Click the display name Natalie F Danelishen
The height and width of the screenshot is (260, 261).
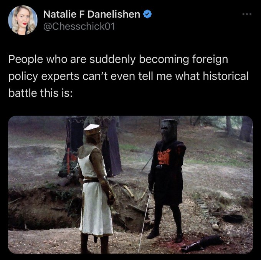pos(92,14)
